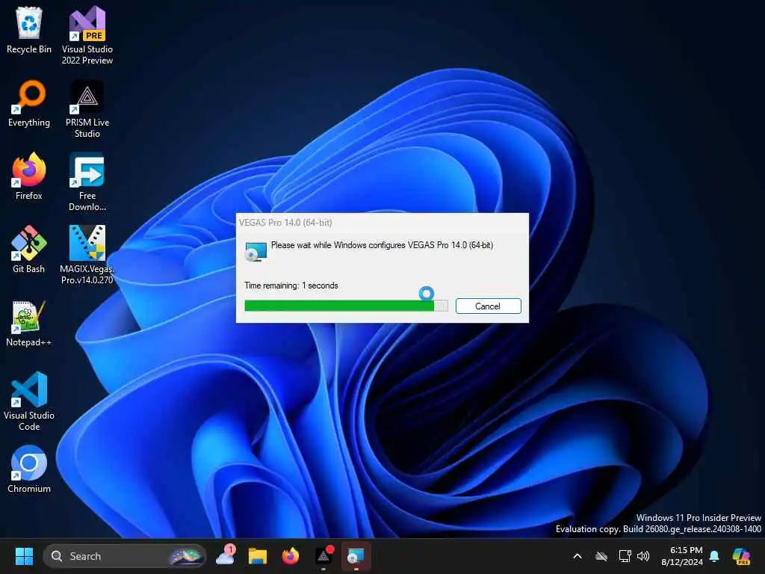Open the volume speaker tray icon
Screen dimensions: 765x574
(x=643, y=556)
